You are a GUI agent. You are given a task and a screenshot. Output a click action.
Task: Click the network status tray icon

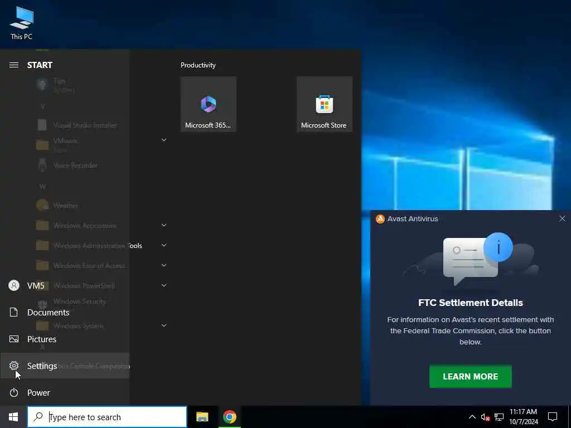pos(499,417)
